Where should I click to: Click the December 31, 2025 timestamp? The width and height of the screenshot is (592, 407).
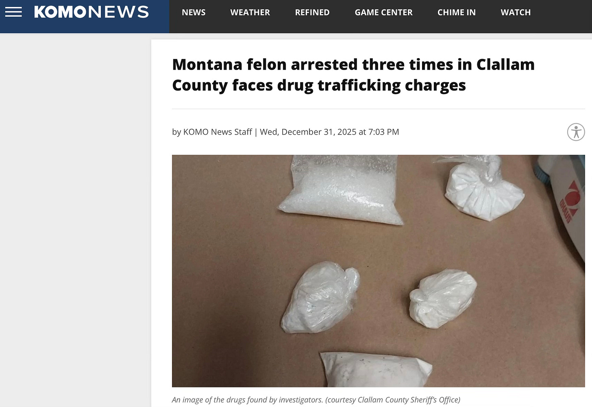329,132
